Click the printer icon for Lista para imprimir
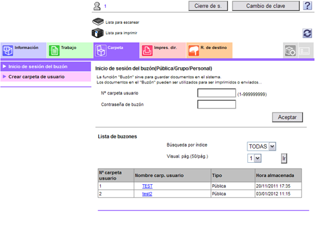Viewport: 323px width, 241px height. [98, 33]
